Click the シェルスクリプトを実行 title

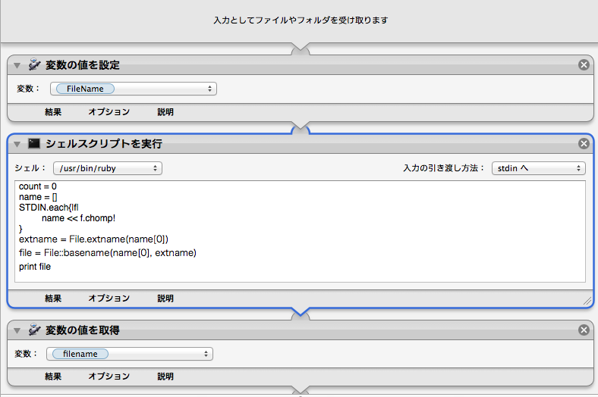pyautogui.click(x=104, y=144)
